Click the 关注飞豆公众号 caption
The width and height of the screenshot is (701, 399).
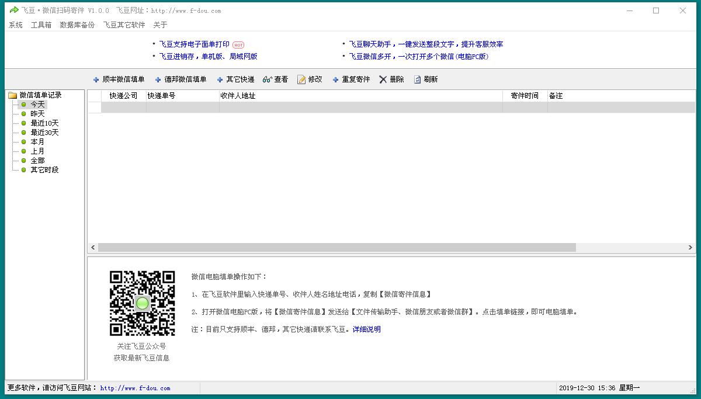(141, 346)
